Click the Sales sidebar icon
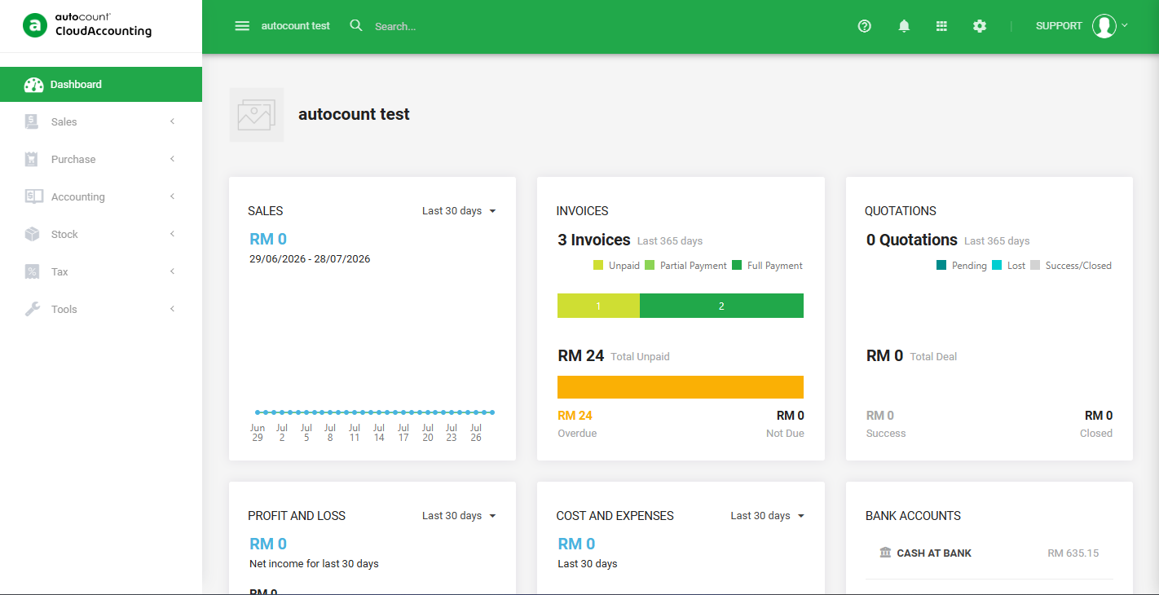 (x=32, y=121)
